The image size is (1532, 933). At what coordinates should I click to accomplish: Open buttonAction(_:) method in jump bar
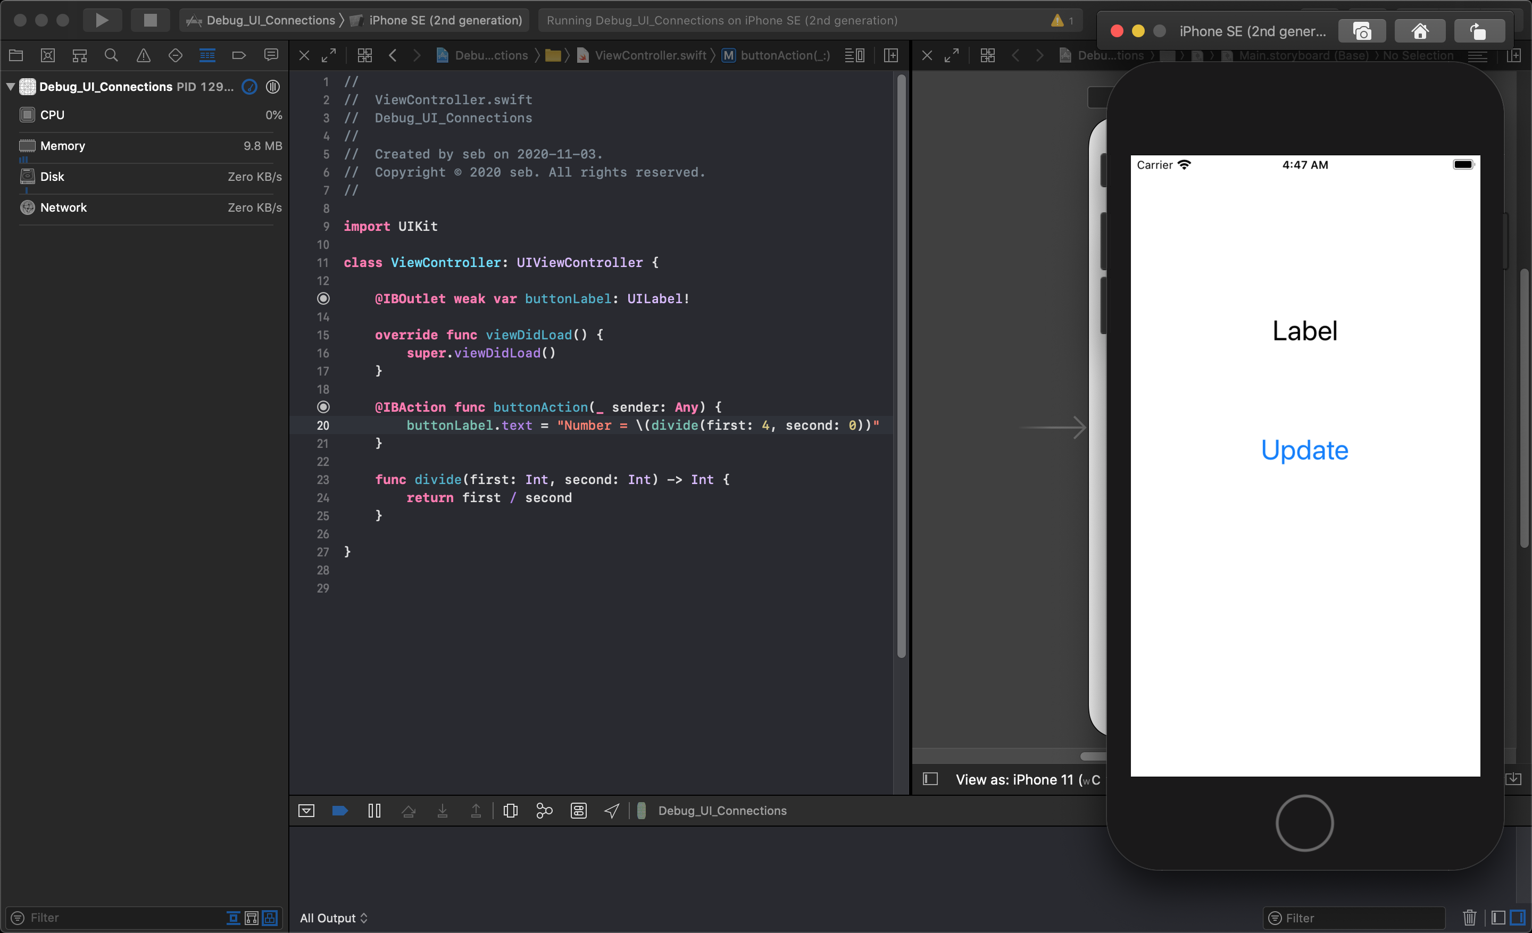pos(776,55)
